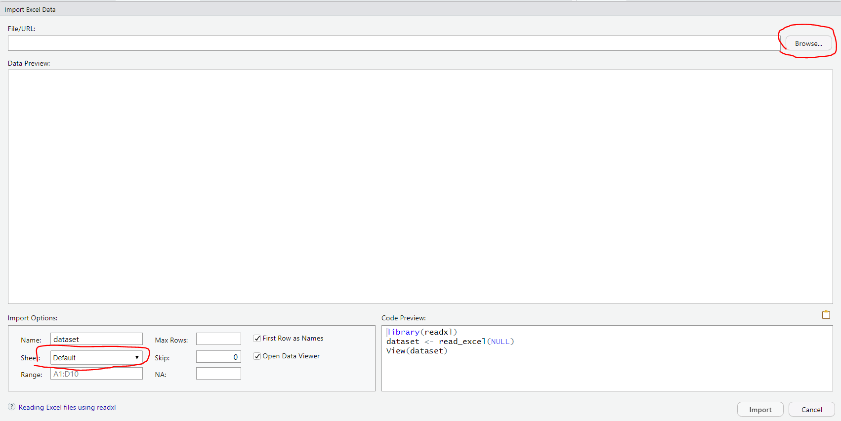Click the Data Preview pane

[x=420, y=187]
